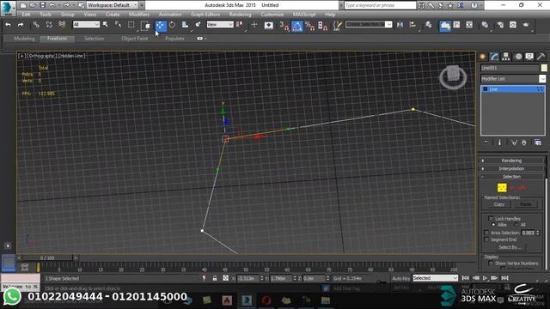Open the Customize menu
The height and width of the screenshot is (309, 550).
(272, 15)
